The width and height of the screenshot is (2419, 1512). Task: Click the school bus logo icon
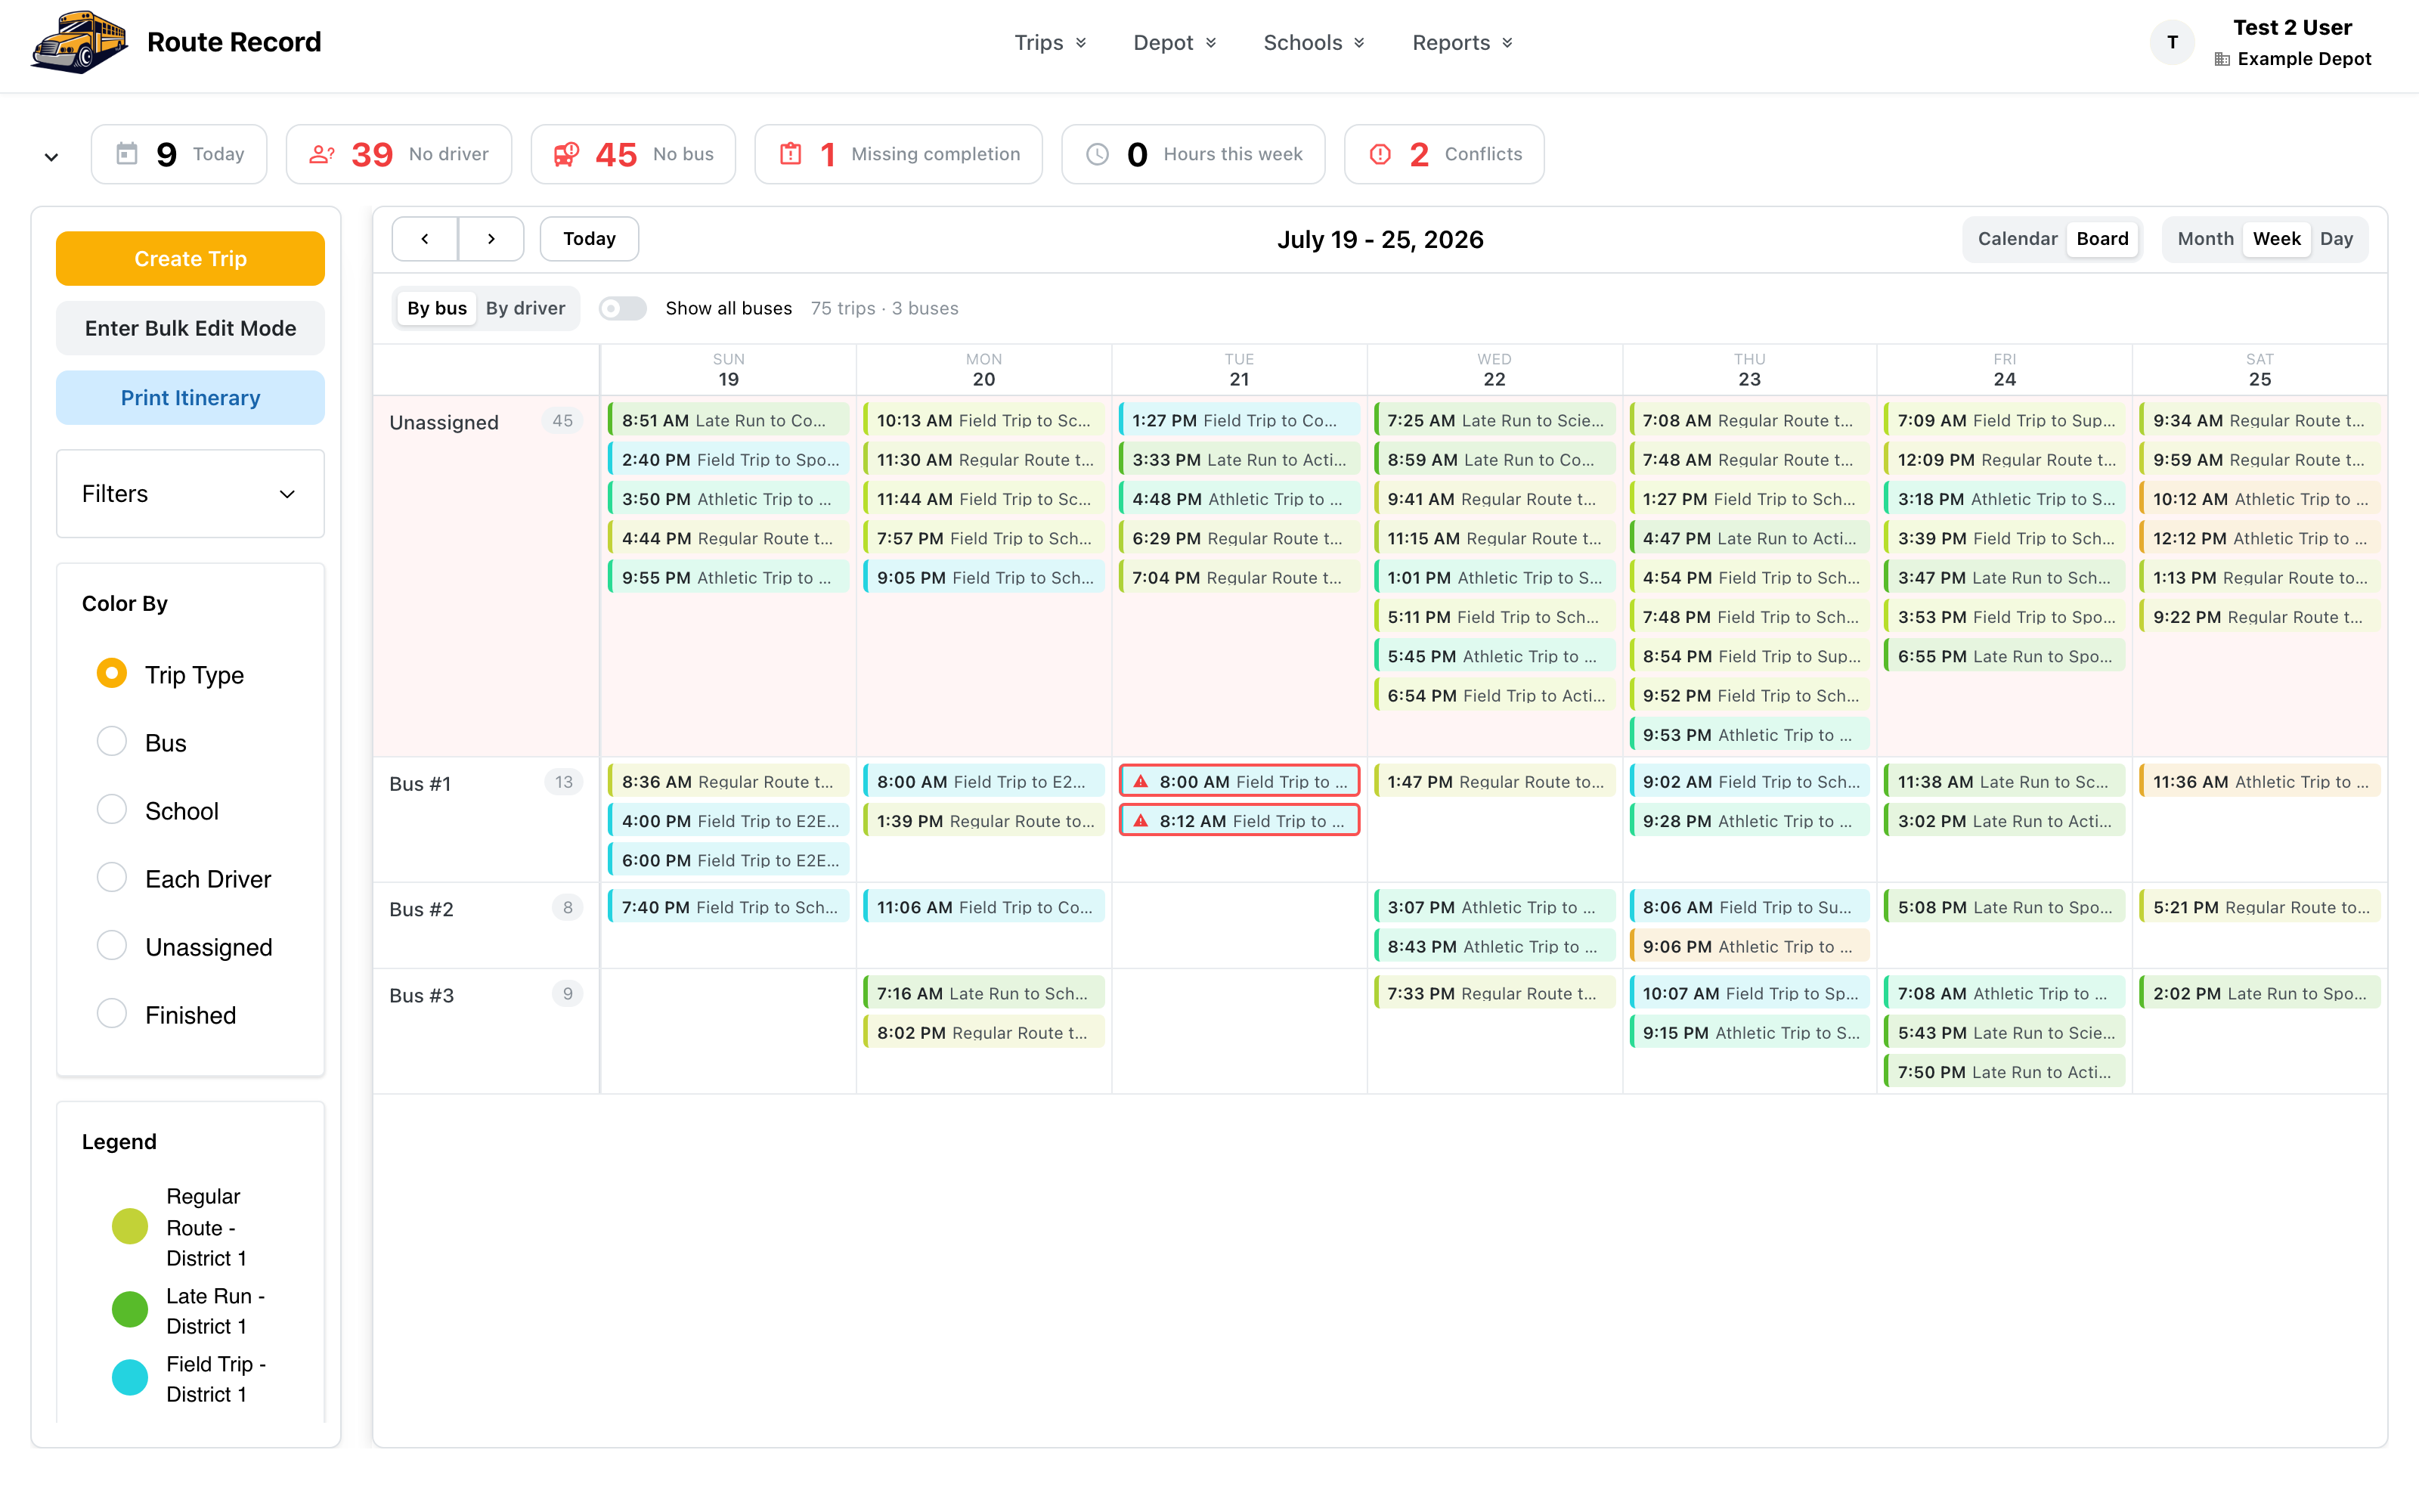click(79, 42)
